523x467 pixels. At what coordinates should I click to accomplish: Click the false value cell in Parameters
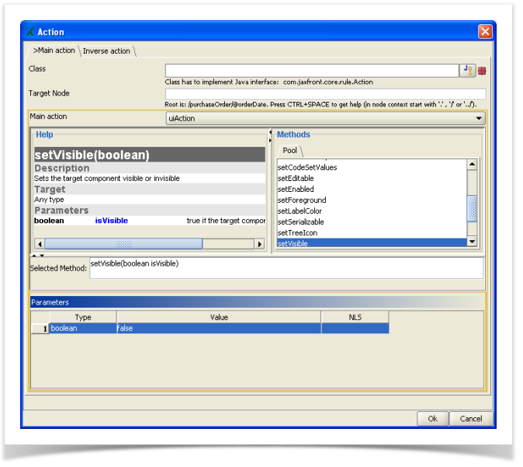(x=218, y=329)
